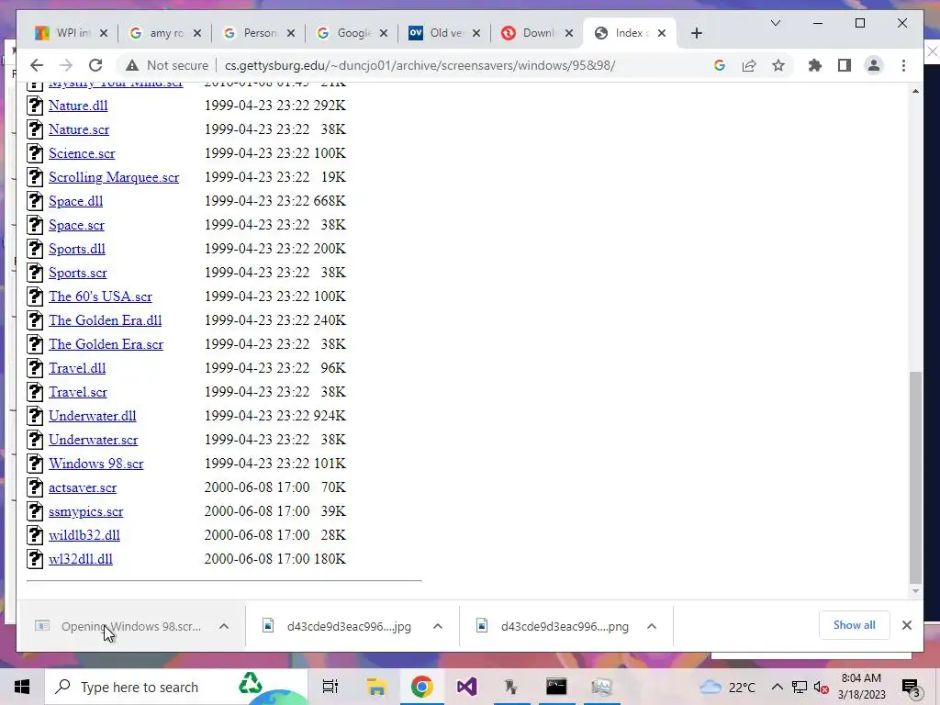Image resolution: width=940 pixels, height=705 pixels.
Task: Click the scrollbar down arrow
Action: [x=915, y=591]
